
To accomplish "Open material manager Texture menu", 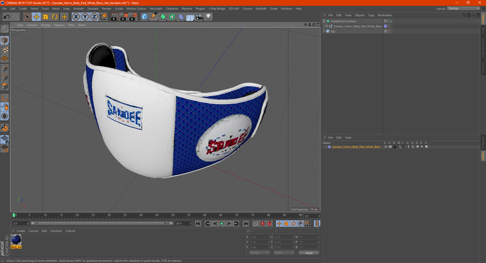I will 70,231.
